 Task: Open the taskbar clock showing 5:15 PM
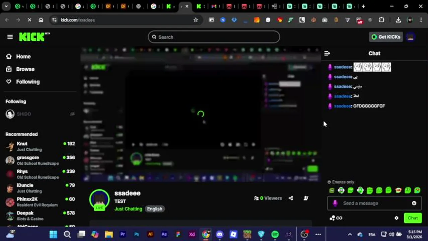point(415,234)
